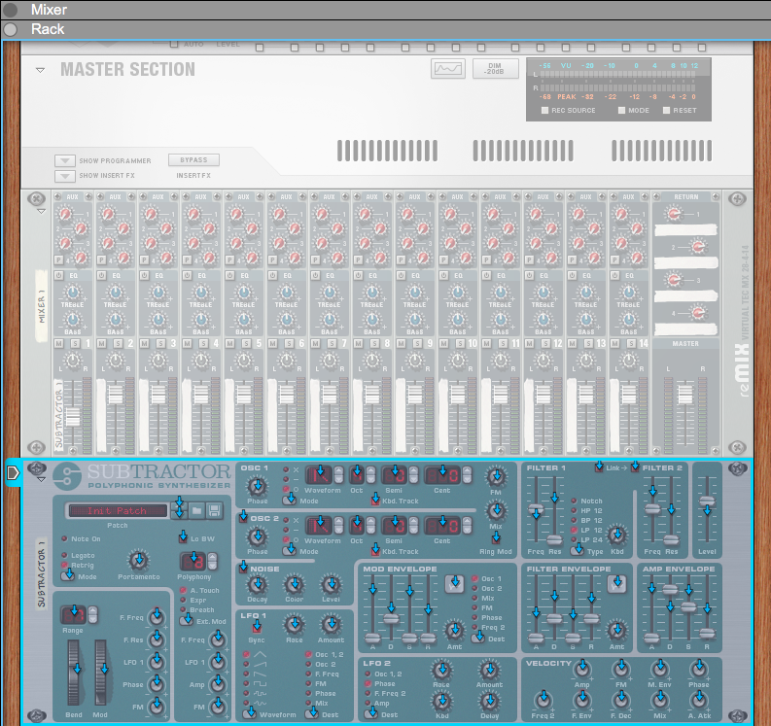Solo mixer channel 1

pyautogui.click(x=75, y=343)
